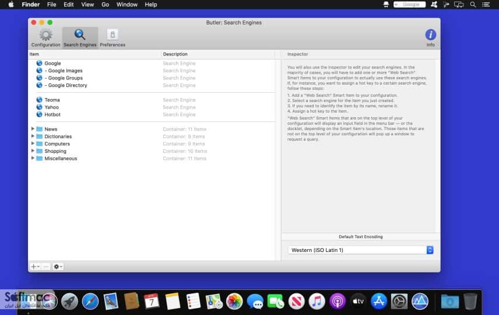Open Apple TV from the Dock
Image resolution: width=499 pixels, height=315 pixels.
point(358,301)
